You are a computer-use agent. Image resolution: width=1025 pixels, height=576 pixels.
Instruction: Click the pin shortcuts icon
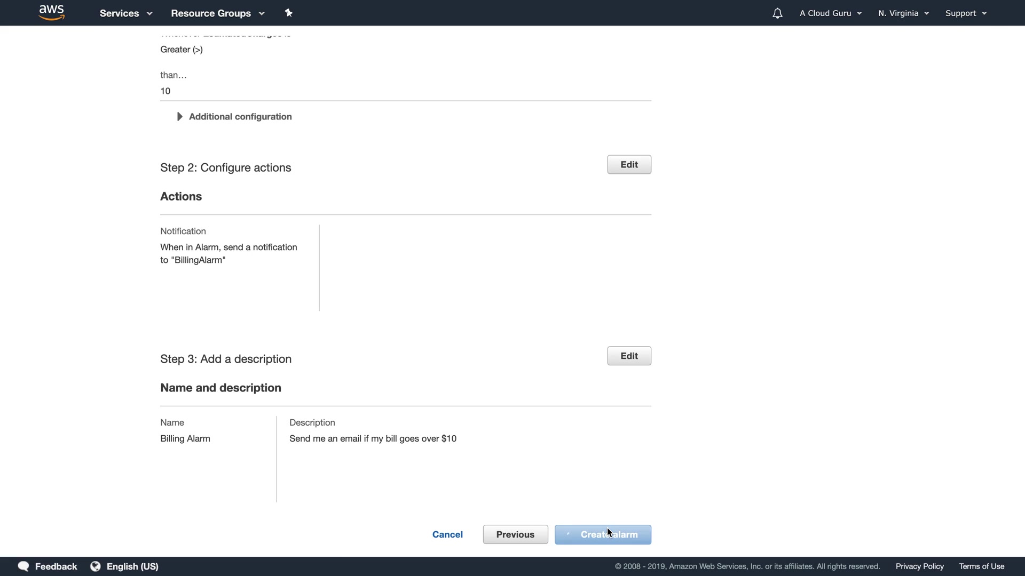tap(289, 13)
